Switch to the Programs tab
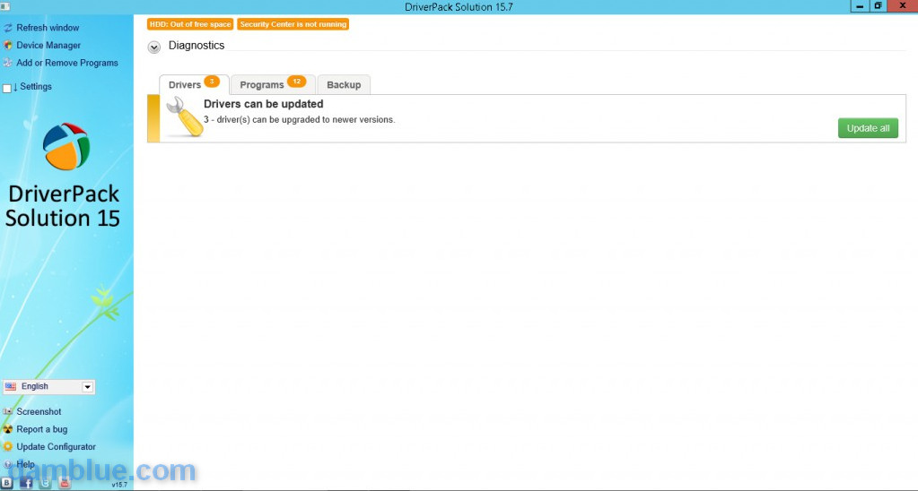This screenshot has height=491, width=918. tap(273, 85)
